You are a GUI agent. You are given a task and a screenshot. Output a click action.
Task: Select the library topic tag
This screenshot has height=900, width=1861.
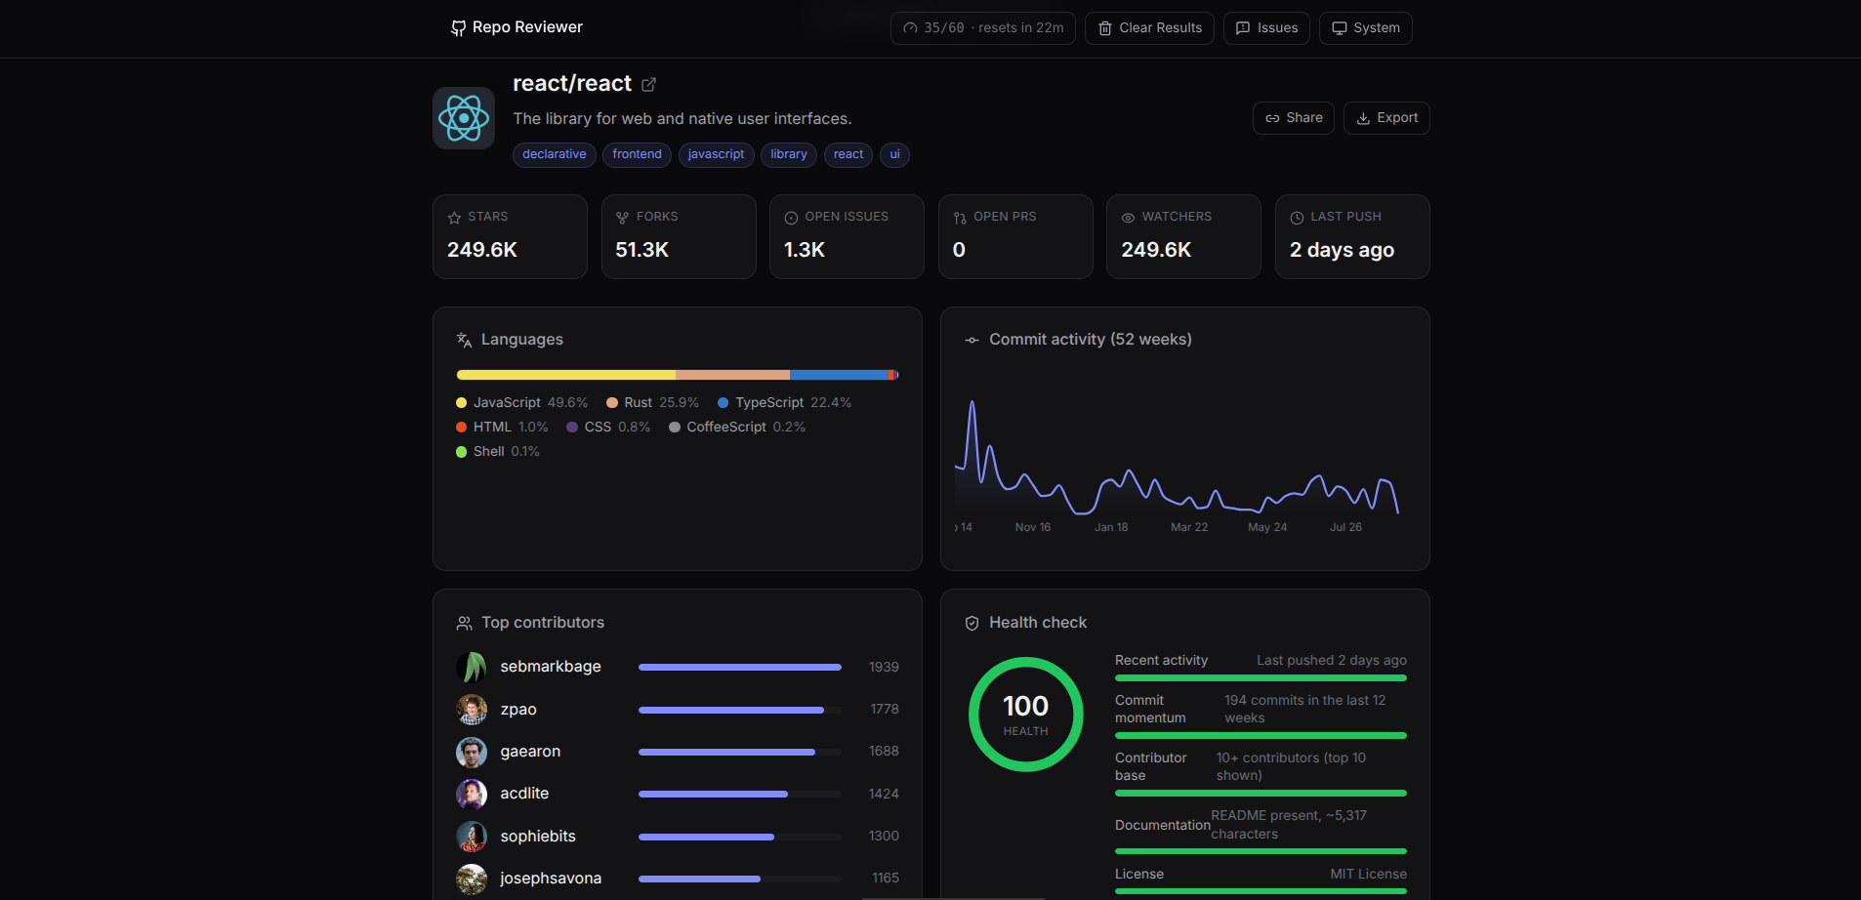coord(789,154)
